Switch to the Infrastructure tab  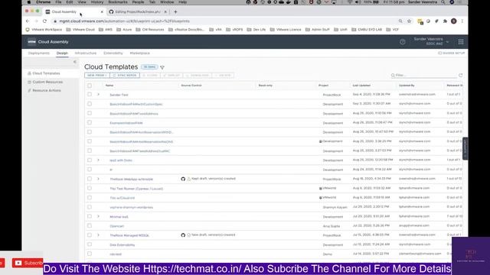tap(86, 53)
